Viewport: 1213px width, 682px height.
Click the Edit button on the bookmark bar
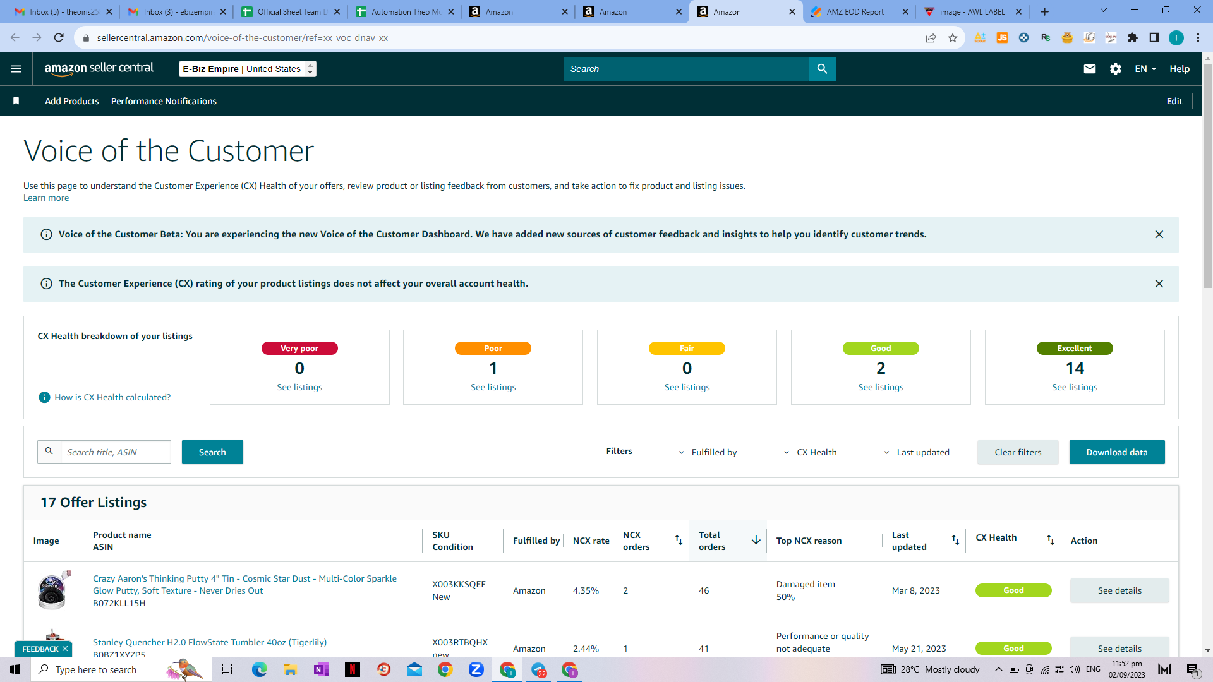[x=1174, y=101]
